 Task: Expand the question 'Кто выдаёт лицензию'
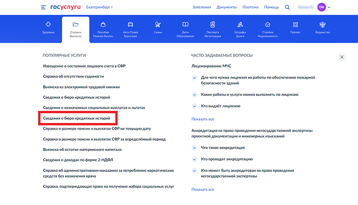coord(220,106)
